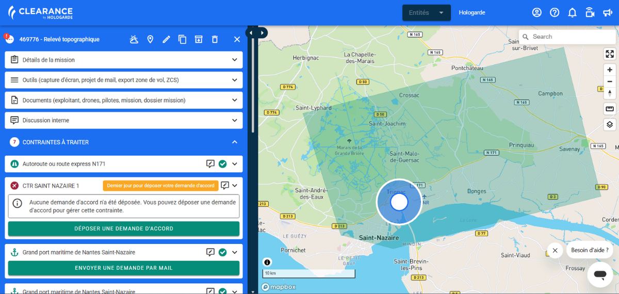Click Déposer une demande d'accord button
This screenshot has height=294, width=619.
124,228
